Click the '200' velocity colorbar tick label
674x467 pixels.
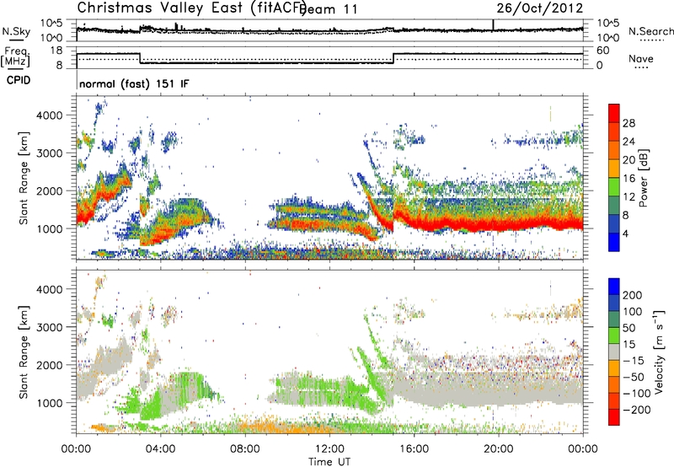pyautogui.click(x=633, y=295)
